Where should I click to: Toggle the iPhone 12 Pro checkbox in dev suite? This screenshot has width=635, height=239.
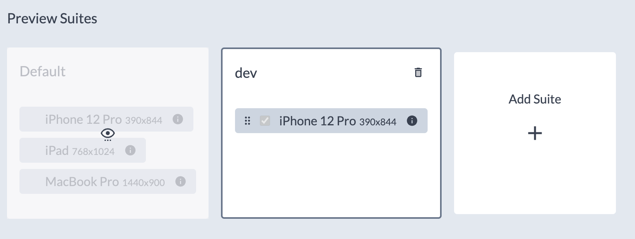[x=265, y=121]
